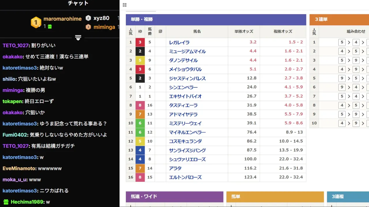Click the win odds 100.0 for シュヴァリエローズ
369x207 pixels.
click(x=250, y=159)
